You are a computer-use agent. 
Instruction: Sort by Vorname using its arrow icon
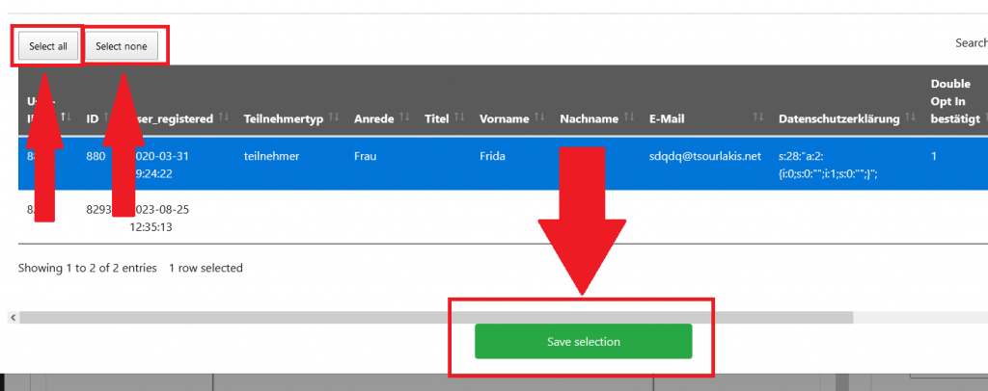pyautogui.click(x=540, y=118)
